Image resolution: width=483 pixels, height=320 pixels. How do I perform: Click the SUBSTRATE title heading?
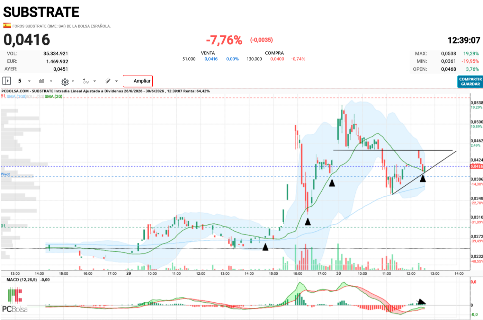tap(41, 12)
